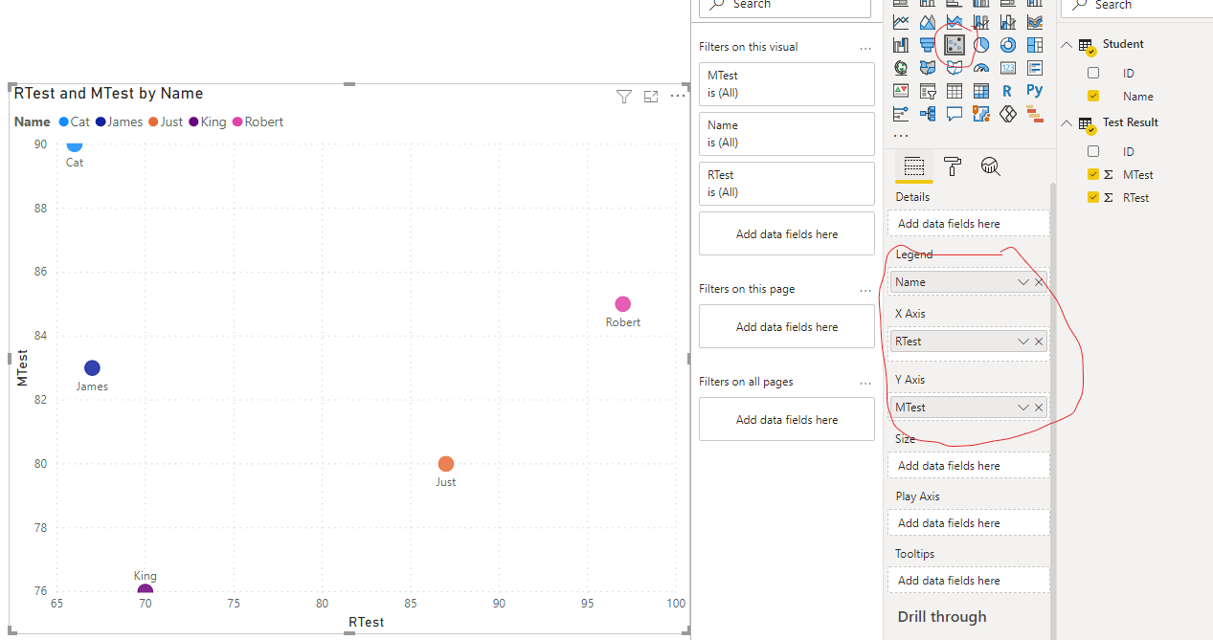Select the Slicer visual

(x=928, y=91)
